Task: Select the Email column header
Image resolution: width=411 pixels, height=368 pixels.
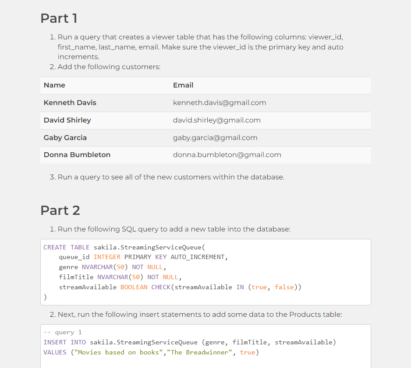Action: coord(183,85)
